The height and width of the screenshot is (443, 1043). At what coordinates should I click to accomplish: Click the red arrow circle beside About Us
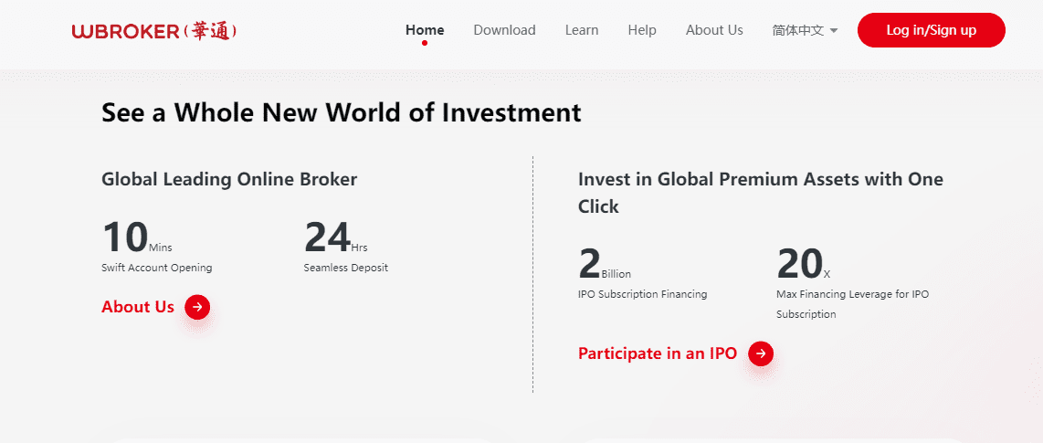197,307
